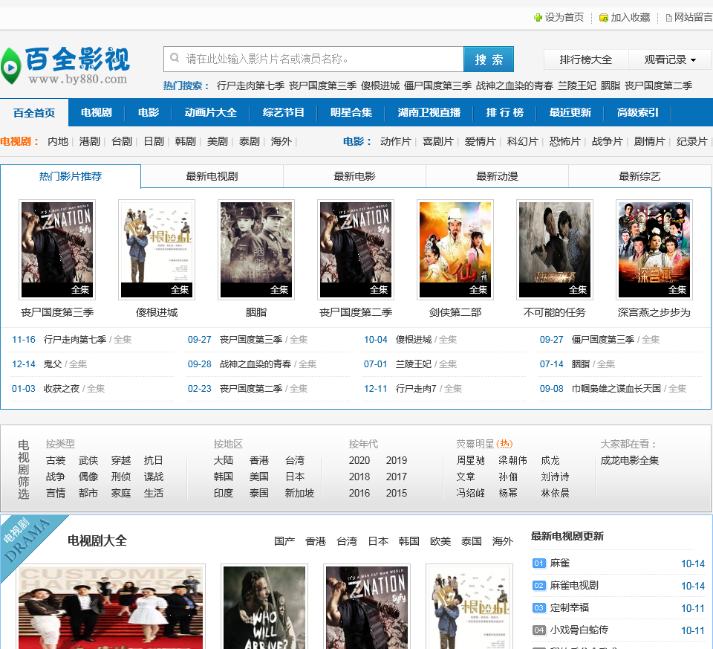
Task: Click the yellow favorites icon beside 加入收藏
Action: click(x=603, y=18)
